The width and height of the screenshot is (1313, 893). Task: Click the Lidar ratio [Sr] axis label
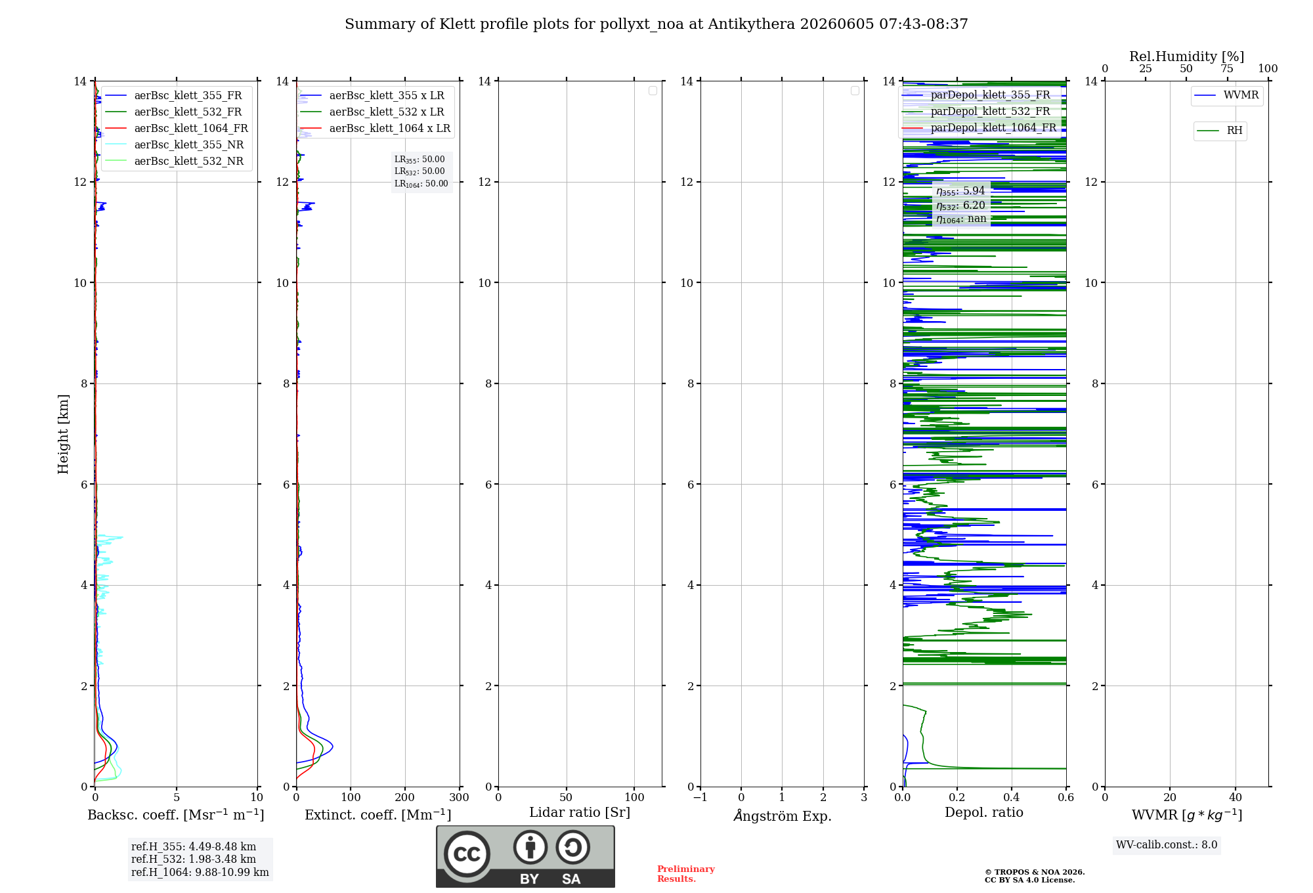point(580,812)
